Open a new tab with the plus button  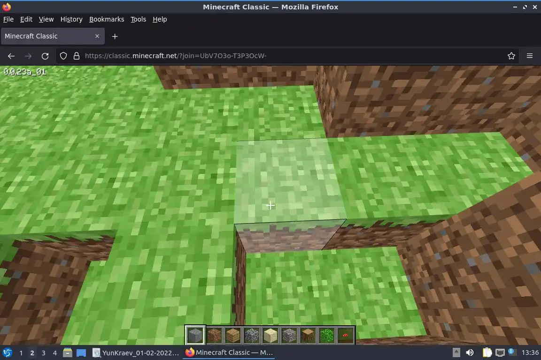coord(115,36)
